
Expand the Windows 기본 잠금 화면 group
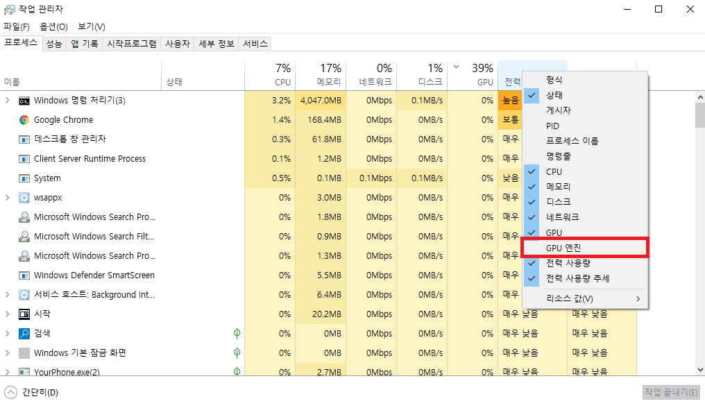(x=7, y=352)
